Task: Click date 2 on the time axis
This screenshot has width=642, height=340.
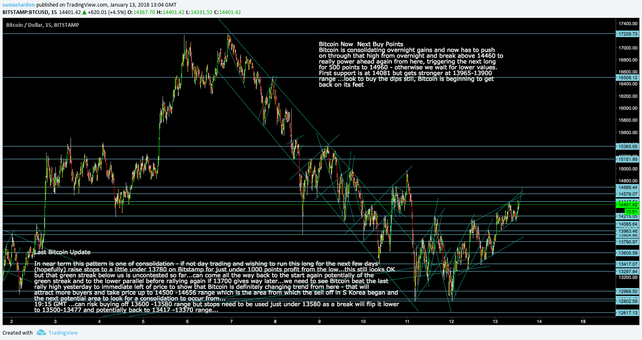Action: tap(12, 321)
